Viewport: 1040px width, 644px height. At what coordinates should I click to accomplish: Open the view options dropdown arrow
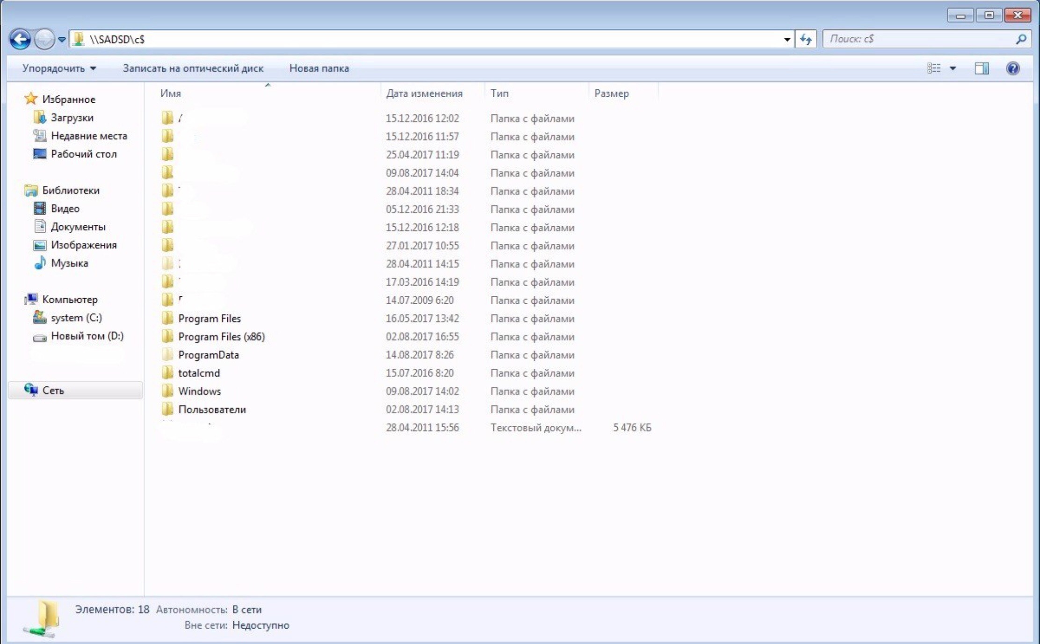coord(953,69)
